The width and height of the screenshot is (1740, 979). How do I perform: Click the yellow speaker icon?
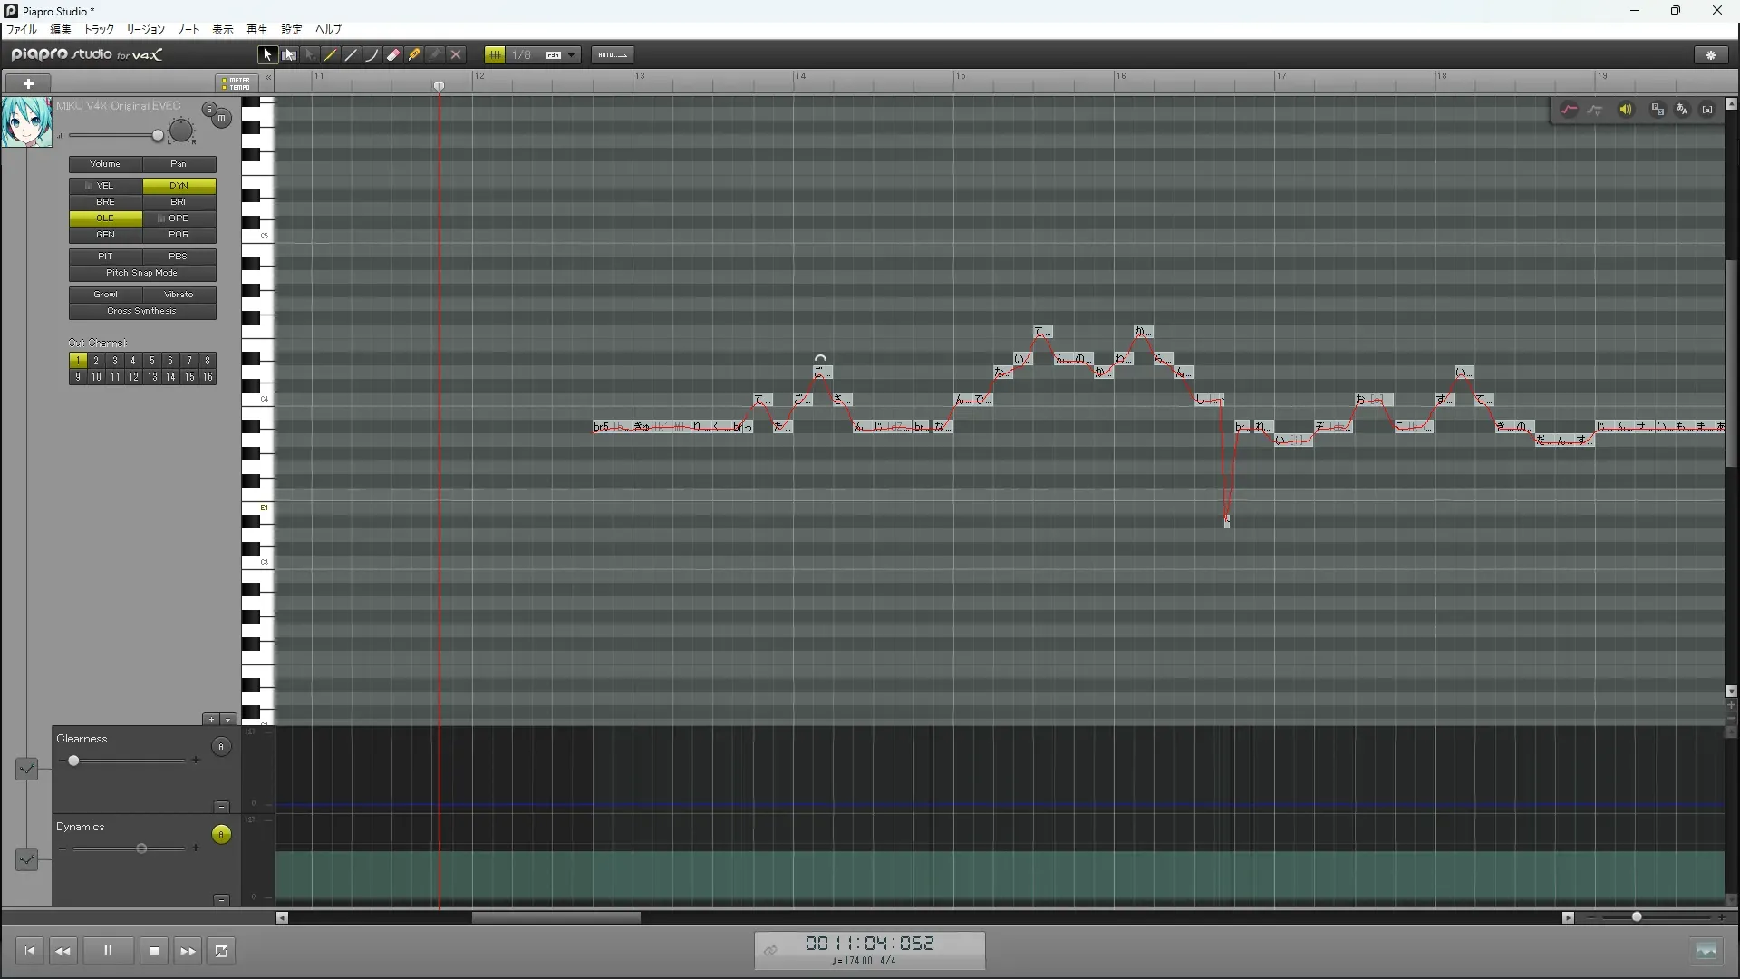pos(1626,110)
